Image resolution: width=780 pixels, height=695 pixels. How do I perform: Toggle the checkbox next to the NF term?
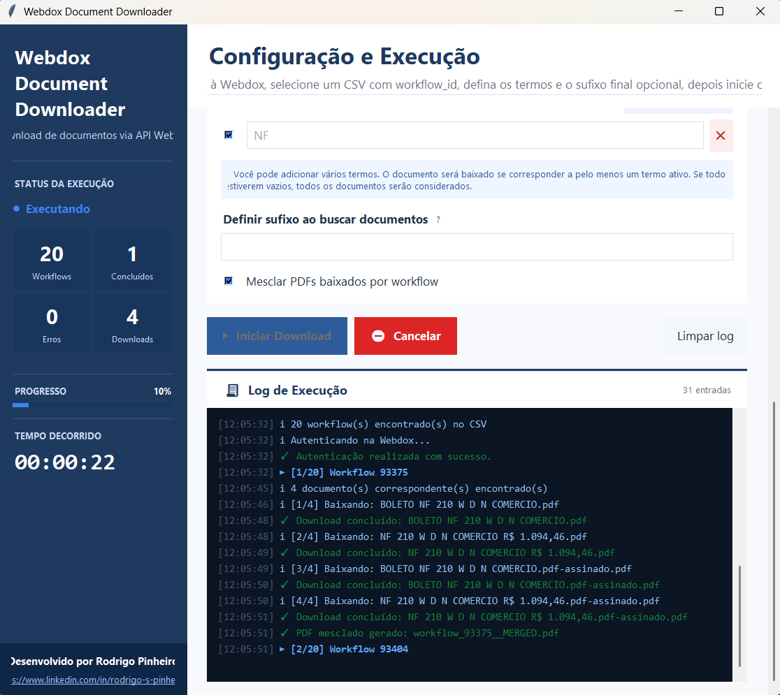(x=229, y=135)
